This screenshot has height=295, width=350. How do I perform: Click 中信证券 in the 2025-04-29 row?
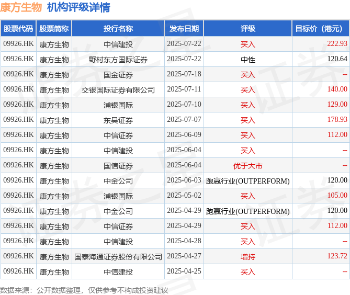(118, 226)
